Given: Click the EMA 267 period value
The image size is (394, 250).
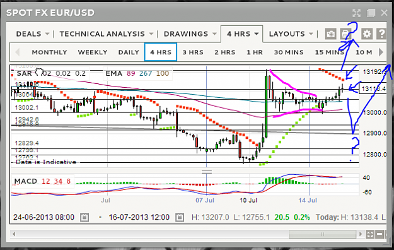Looking at the screenshot, I should pyautogui.click(x=146, y=73).
